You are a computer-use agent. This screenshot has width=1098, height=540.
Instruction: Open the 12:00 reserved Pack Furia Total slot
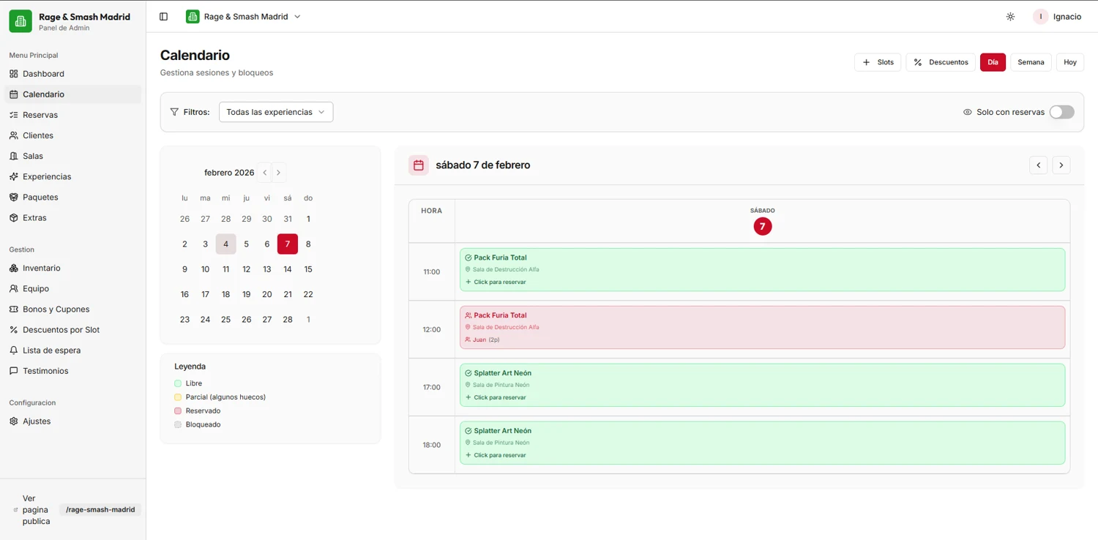(762, 328)
